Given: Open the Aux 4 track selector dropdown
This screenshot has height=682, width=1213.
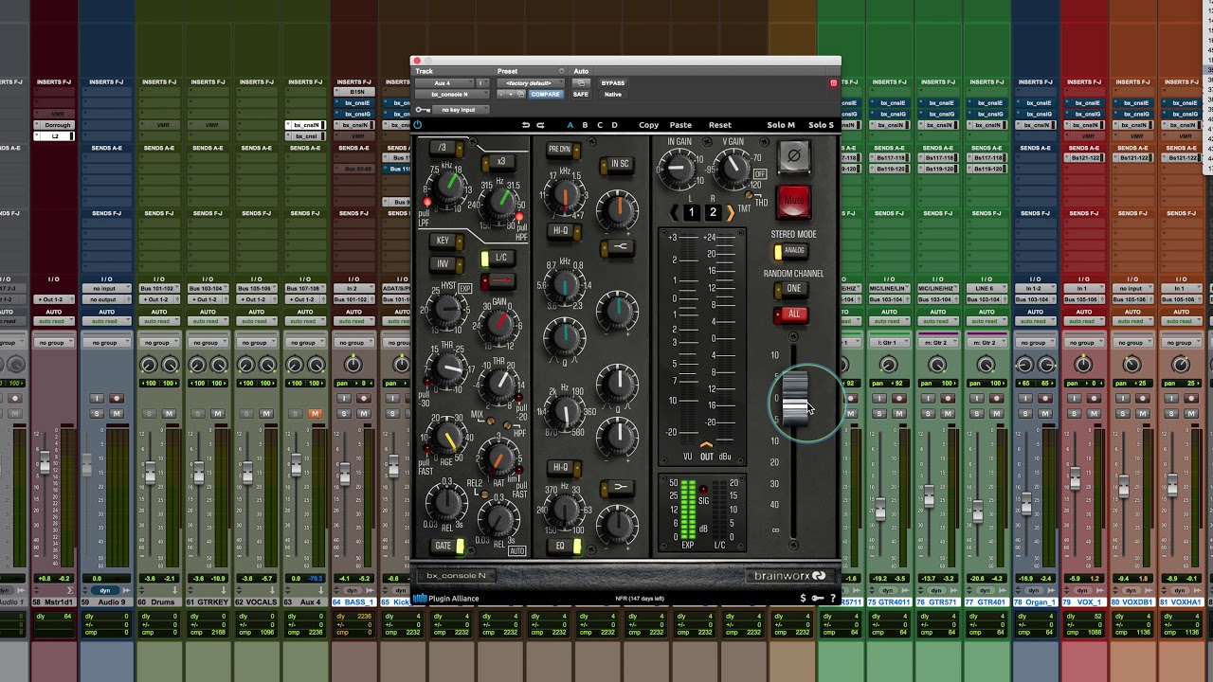Looking at the screenshot, I should click(x=443, y=83).
